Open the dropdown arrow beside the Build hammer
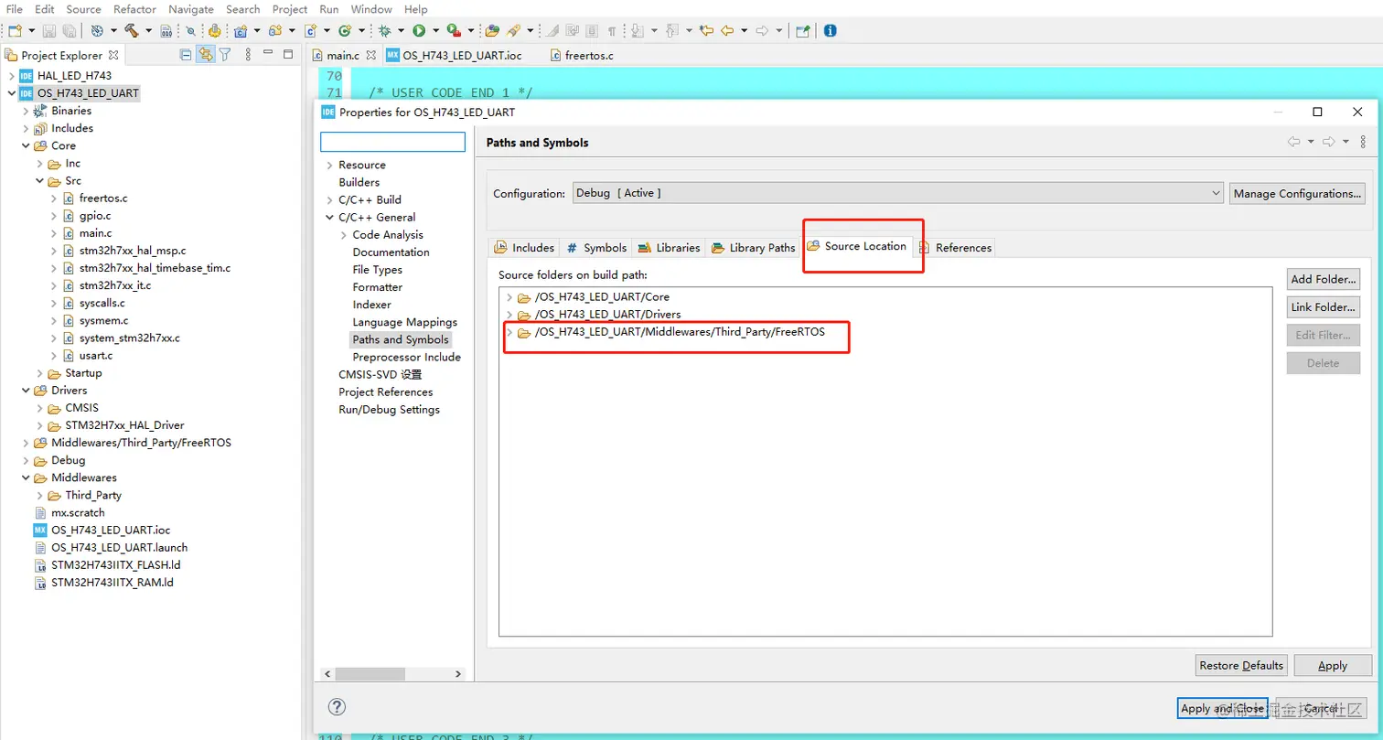 [147, 30]
